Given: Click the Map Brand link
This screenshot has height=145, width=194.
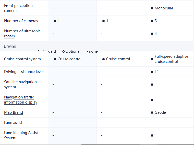Looking at the screenshot, I should [x=14, y=112].
